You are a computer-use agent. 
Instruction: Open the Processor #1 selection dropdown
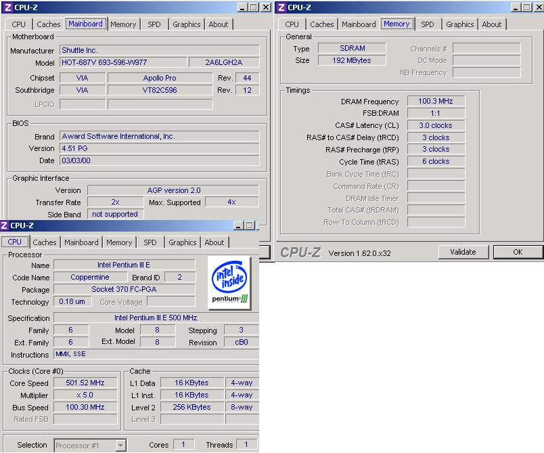(91, 446)
